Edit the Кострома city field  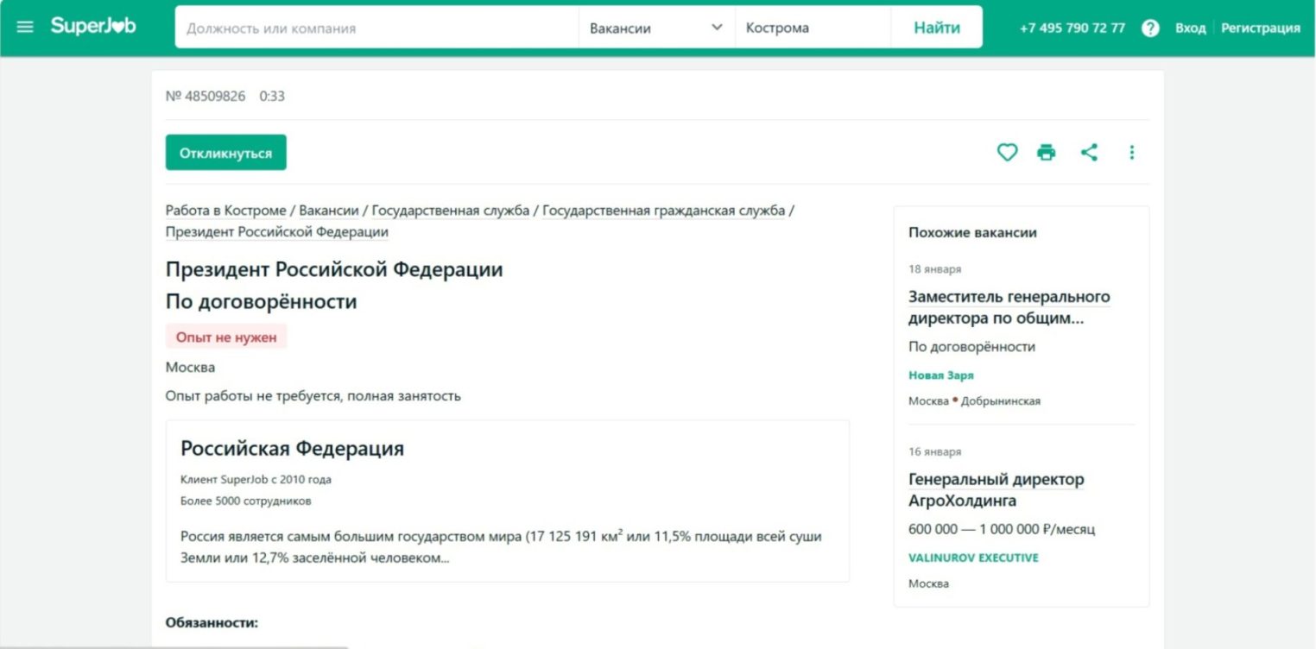(x=813, y=28)
